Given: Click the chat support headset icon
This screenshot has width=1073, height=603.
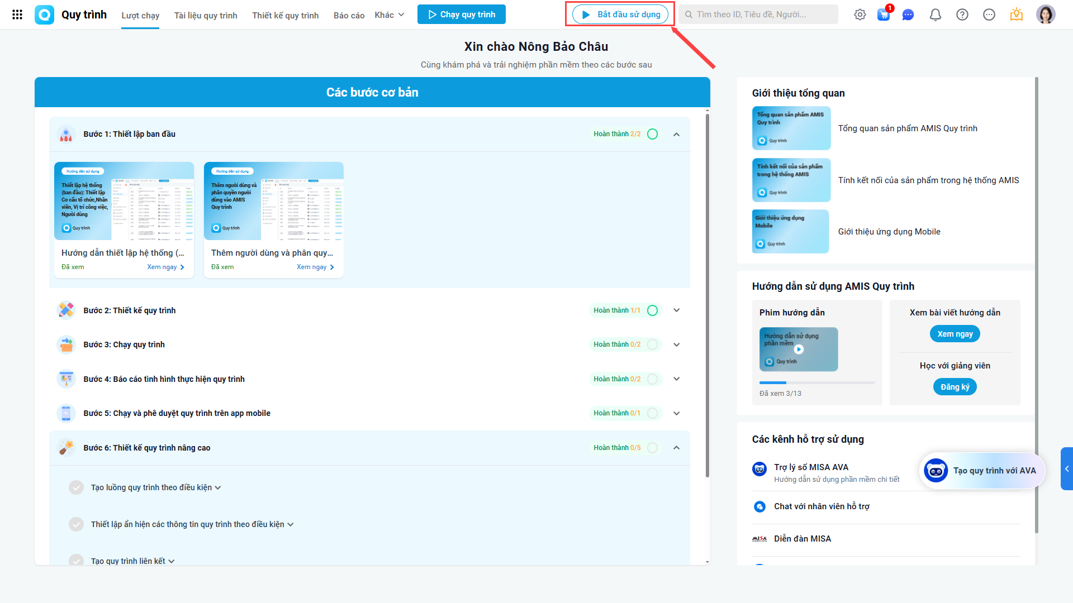Looking at the screenshot, I should tap(759, 506).
